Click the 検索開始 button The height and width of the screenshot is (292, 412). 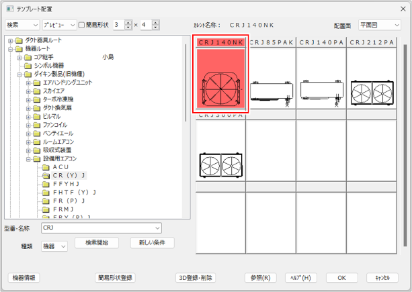(x=96, y=243)
